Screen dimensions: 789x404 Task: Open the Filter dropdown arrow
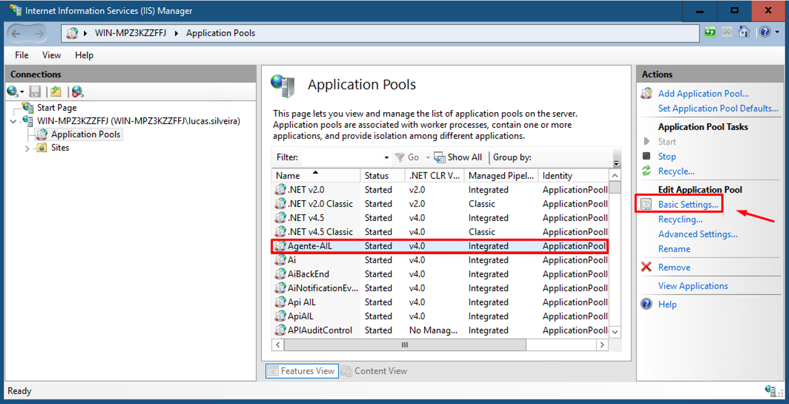386,158
